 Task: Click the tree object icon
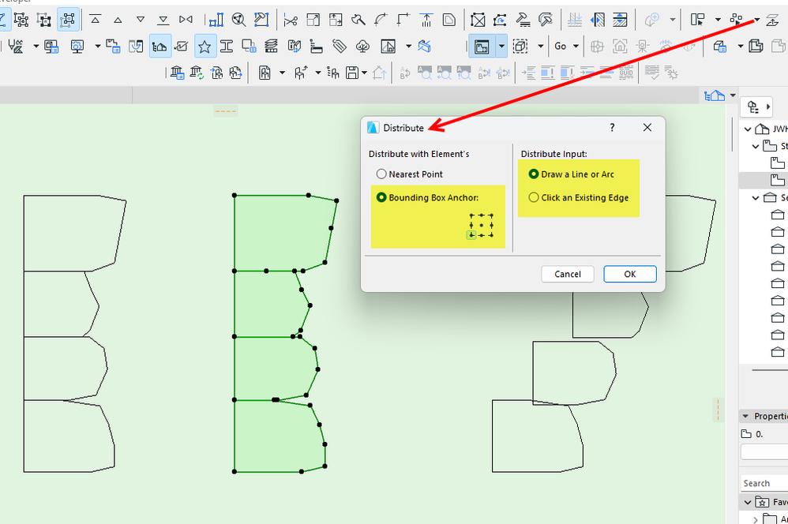click(362, 47)
